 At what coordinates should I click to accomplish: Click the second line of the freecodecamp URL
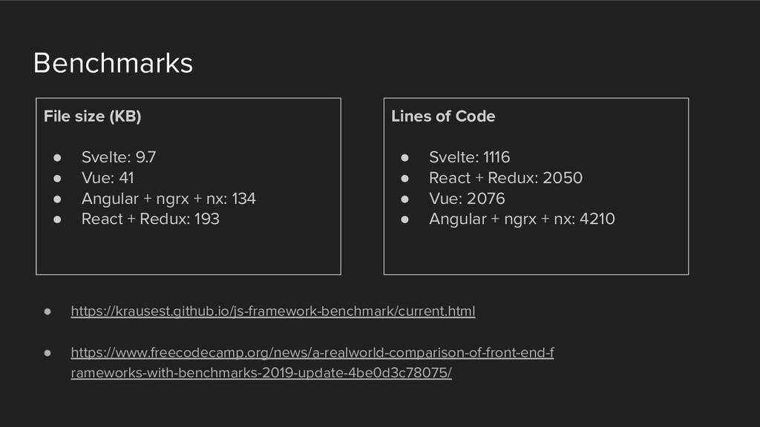261,373
